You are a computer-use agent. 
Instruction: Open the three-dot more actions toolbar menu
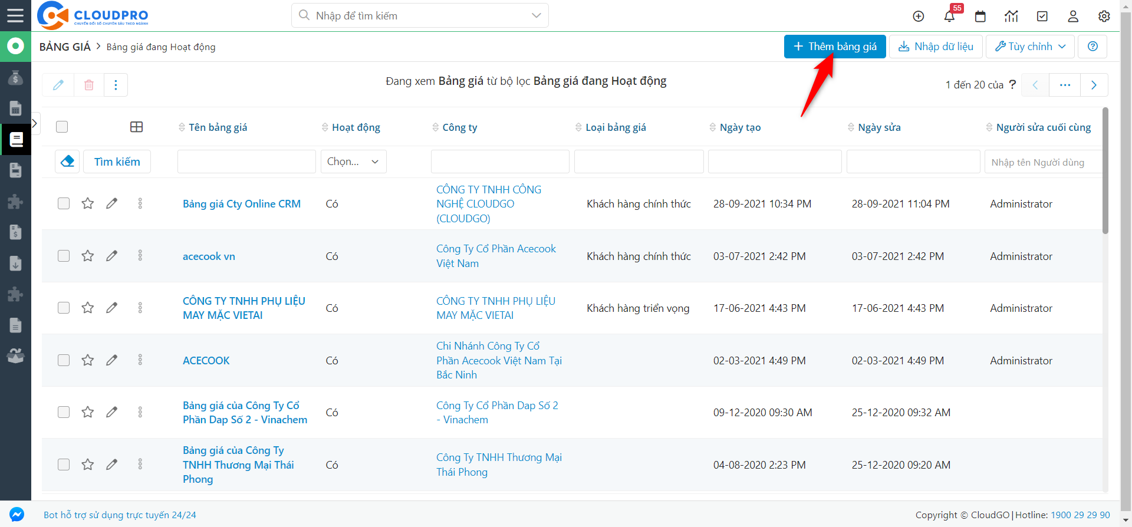click(116, 85)
